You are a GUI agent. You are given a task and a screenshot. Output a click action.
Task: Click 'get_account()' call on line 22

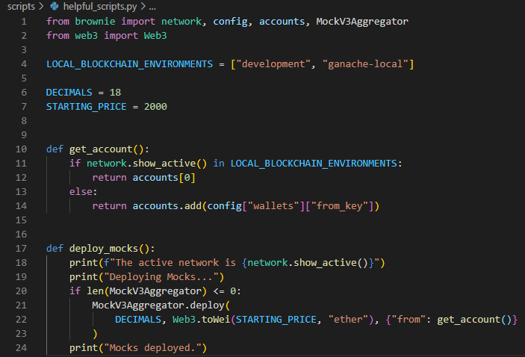(x=474, y=320)
